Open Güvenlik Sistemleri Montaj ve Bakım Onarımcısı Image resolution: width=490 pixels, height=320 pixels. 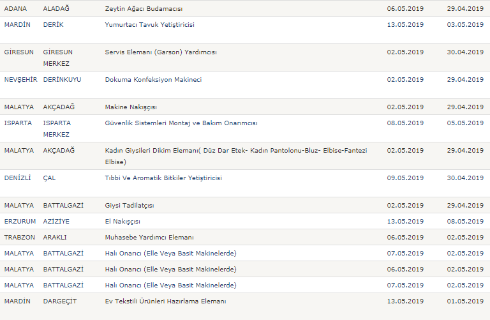click(181, 123)
